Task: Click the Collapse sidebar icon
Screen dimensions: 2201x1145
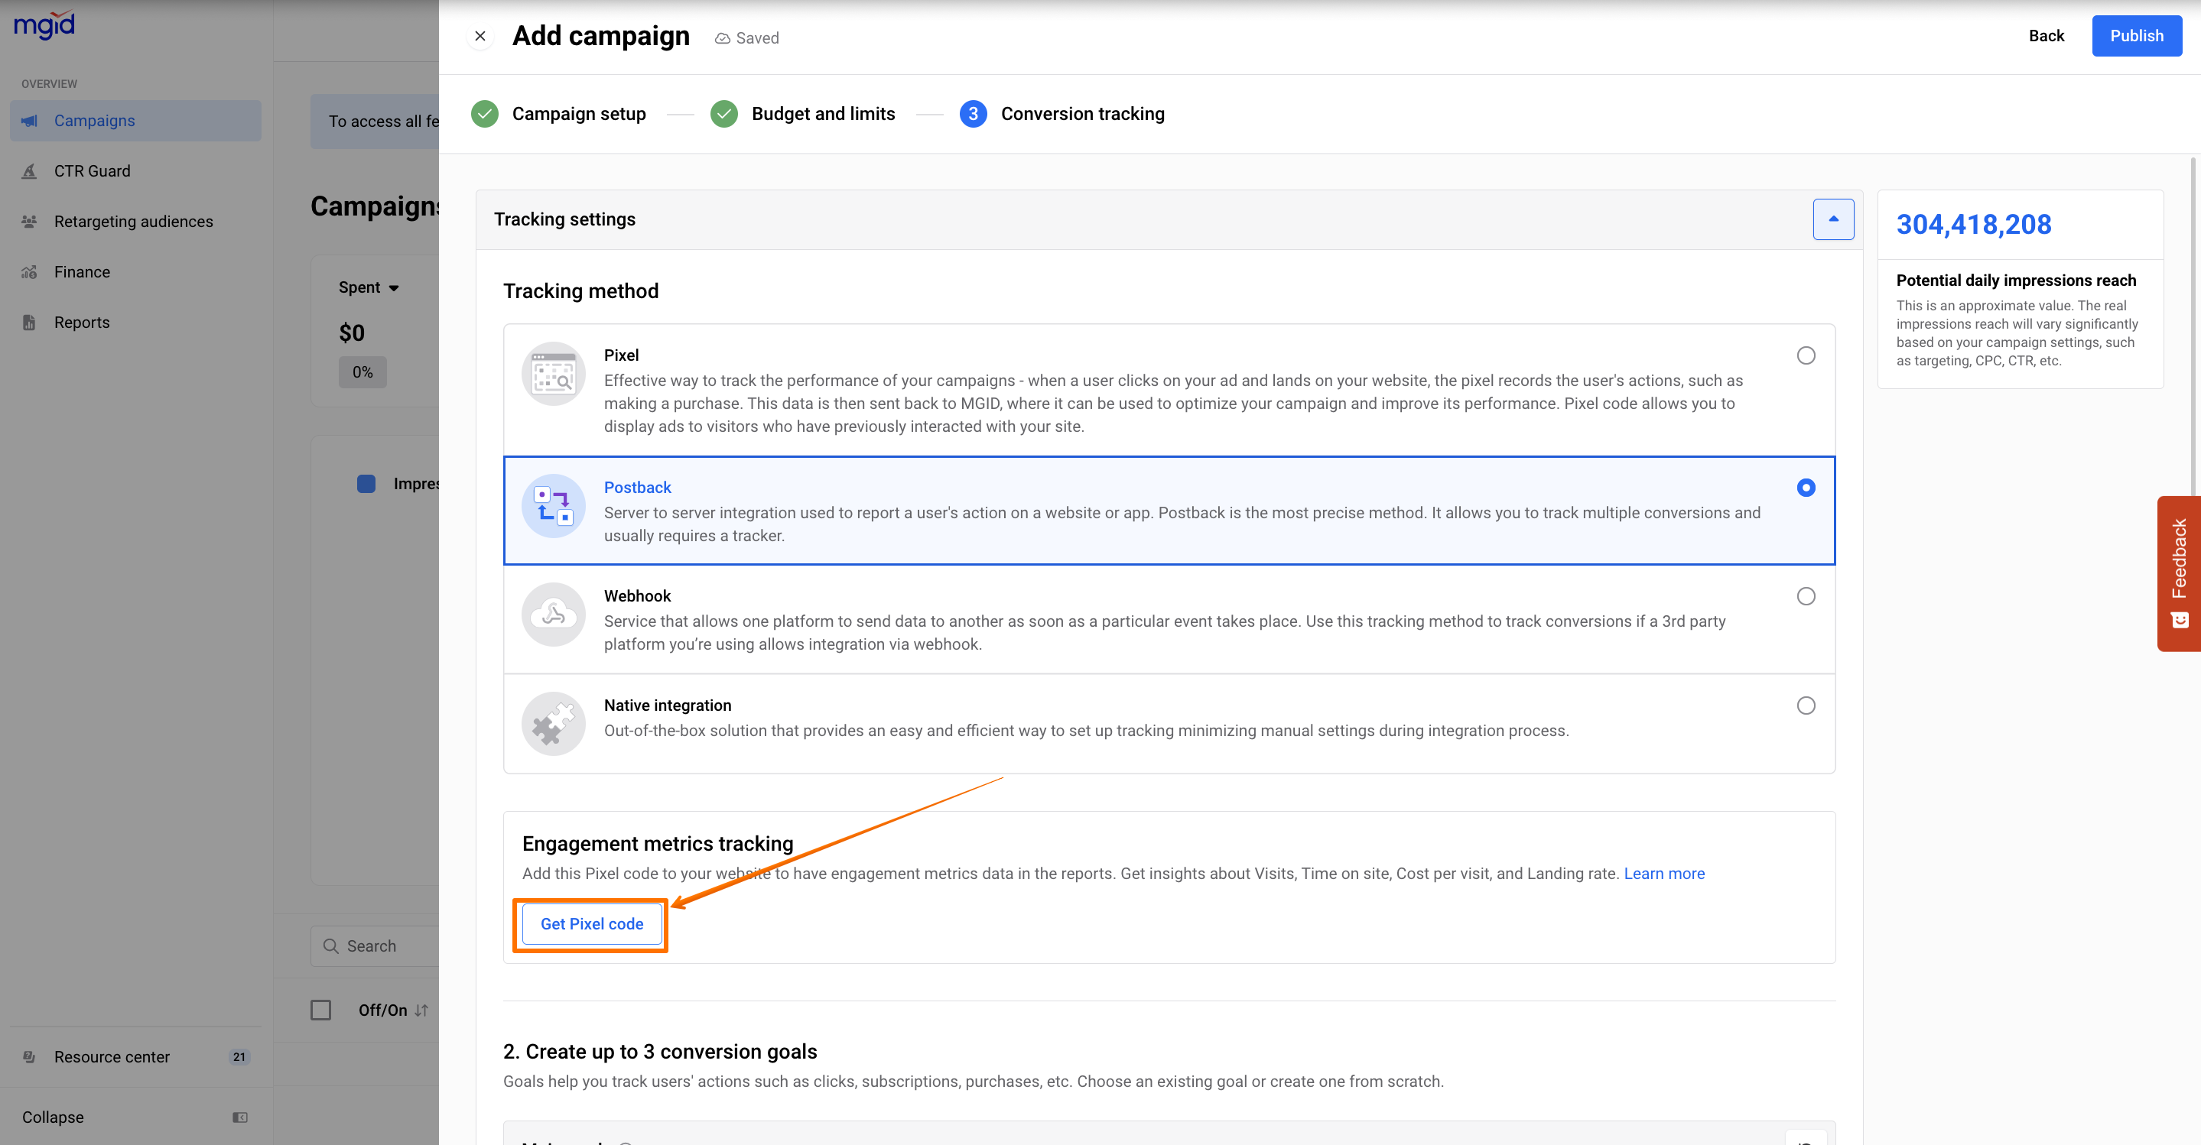Action: [240, 1117]
